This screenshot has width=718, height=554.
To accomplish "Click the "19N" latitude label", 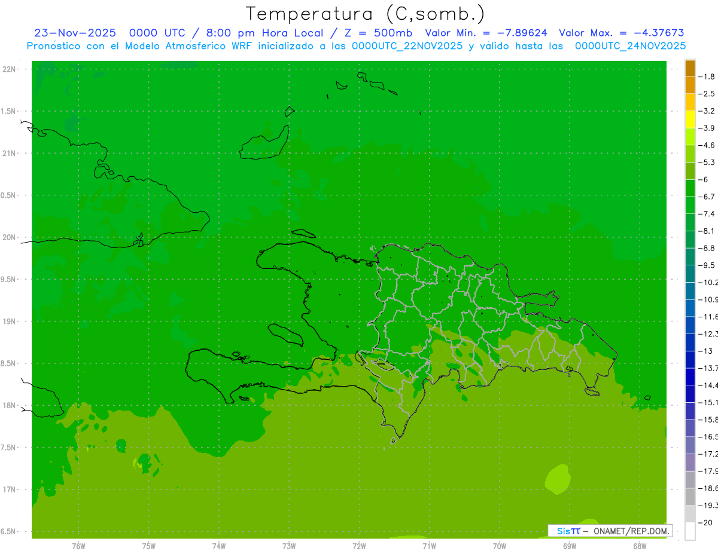I will click(10, 321).
